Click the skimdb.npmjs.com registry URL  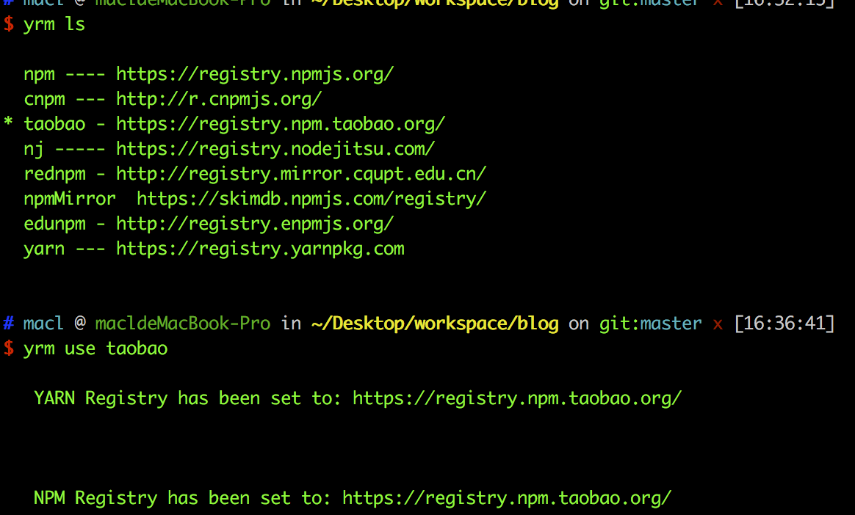click(311, 199)
